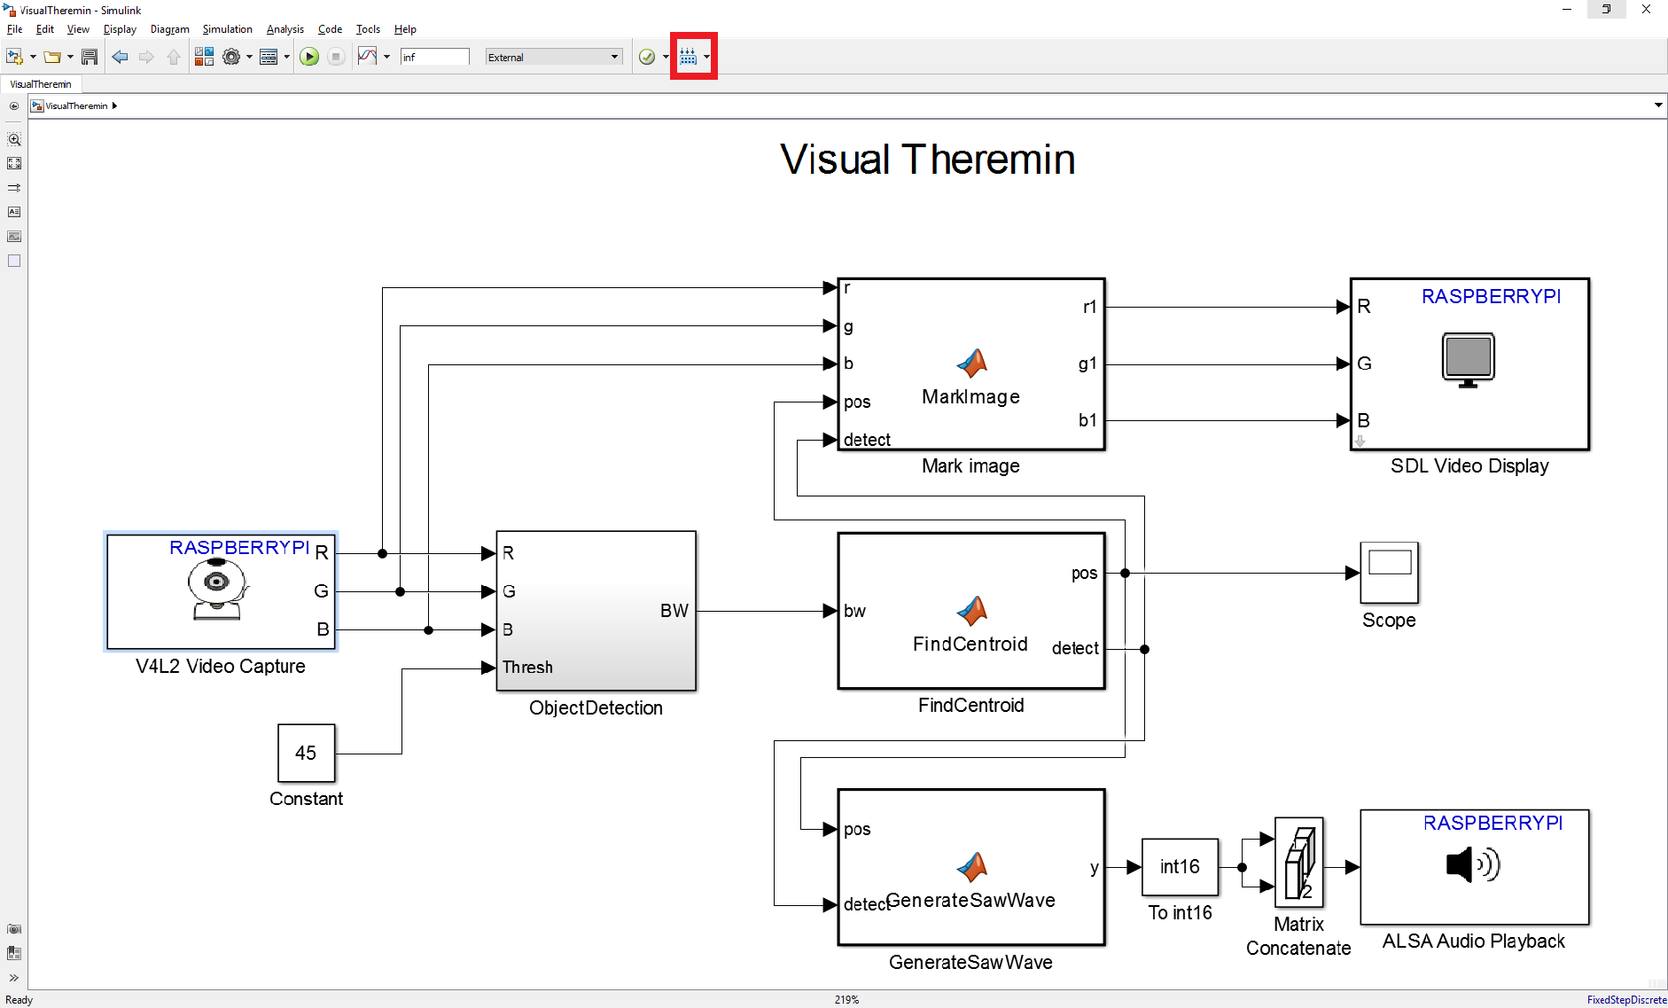Click the VisualTheremin breadcrumb link
The image size is (1668, 1008).
[x=76, y=105]
